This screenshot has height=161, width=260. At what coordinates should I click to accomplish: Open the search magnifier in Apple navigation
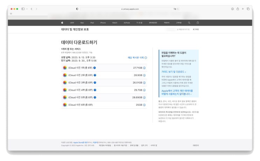(x=189, y=23)
